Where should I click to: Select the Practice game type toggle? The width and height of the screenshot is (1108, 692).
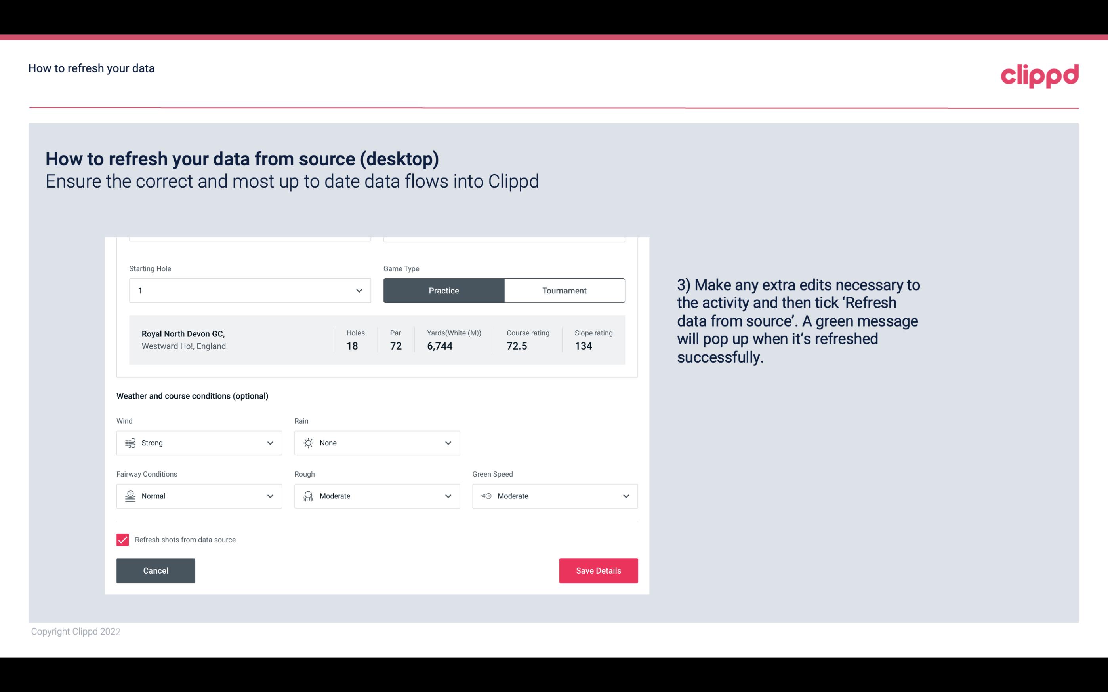pyautogui.click(x=444, y=290)
